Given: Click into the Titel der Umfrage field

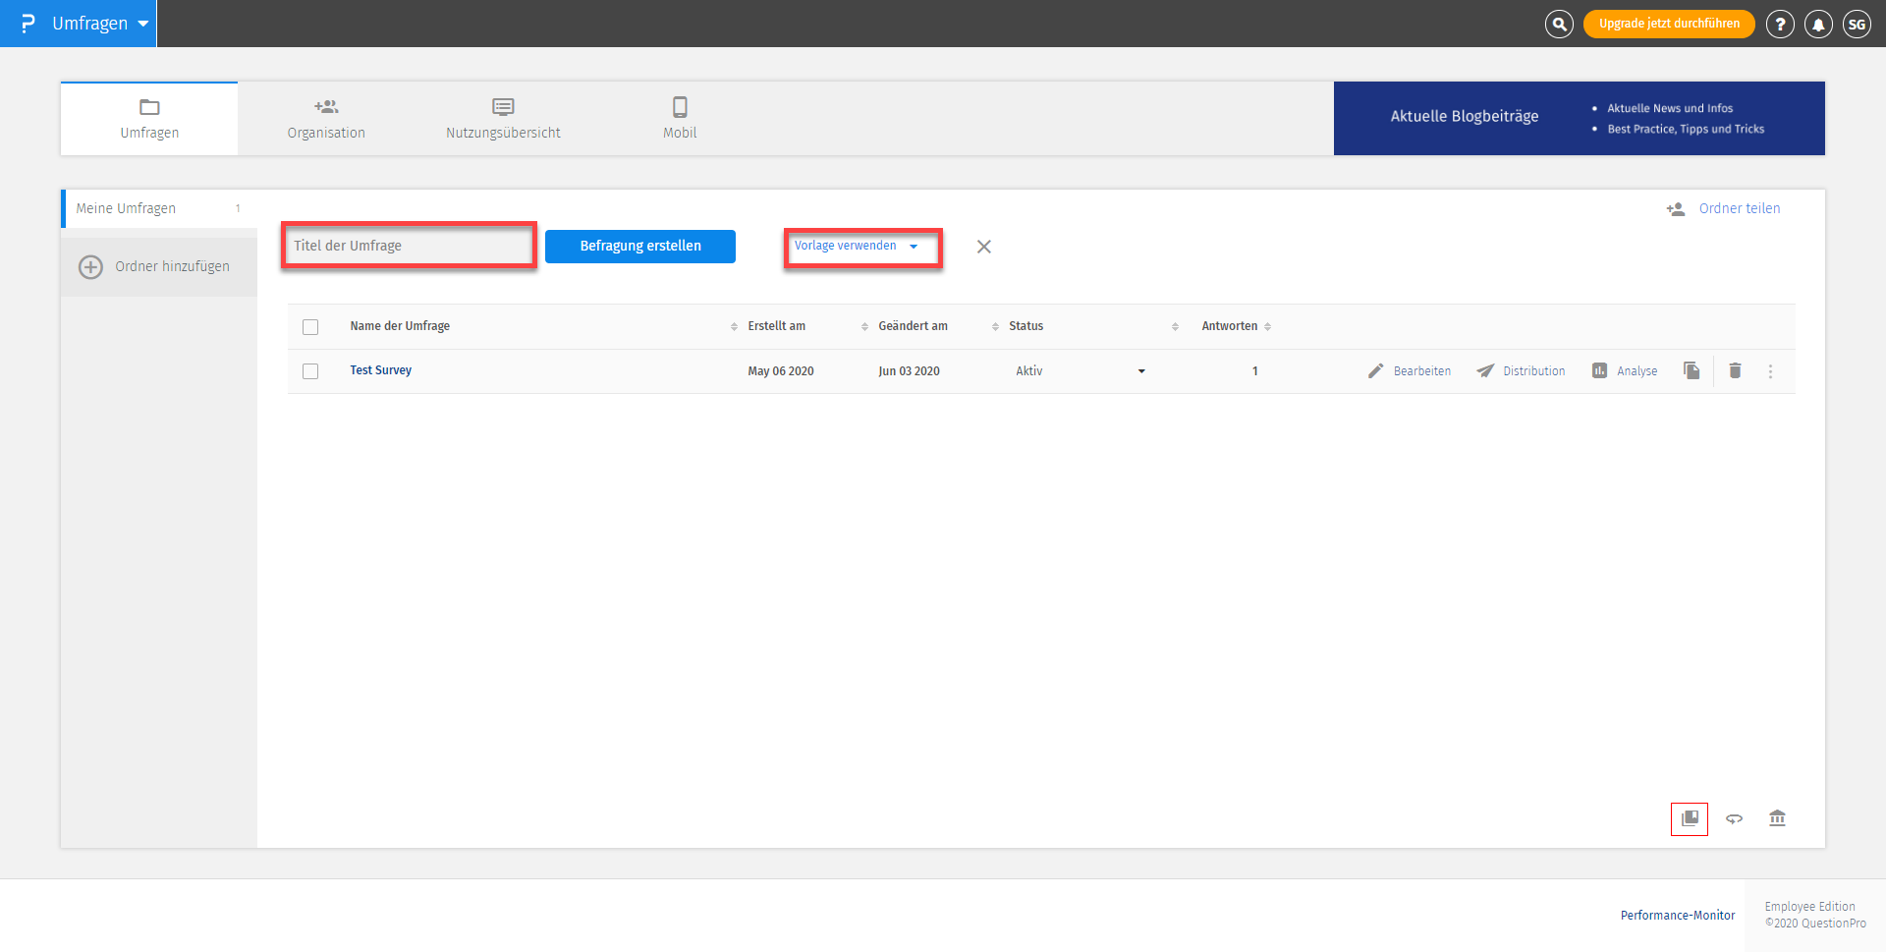Looking at the screenshot, I should tap(409, 246).
